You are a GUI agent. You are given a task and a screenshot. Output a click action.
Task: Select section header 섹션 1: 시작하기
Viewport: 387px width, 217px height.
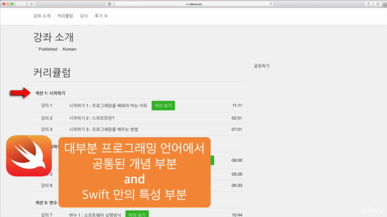50,93
